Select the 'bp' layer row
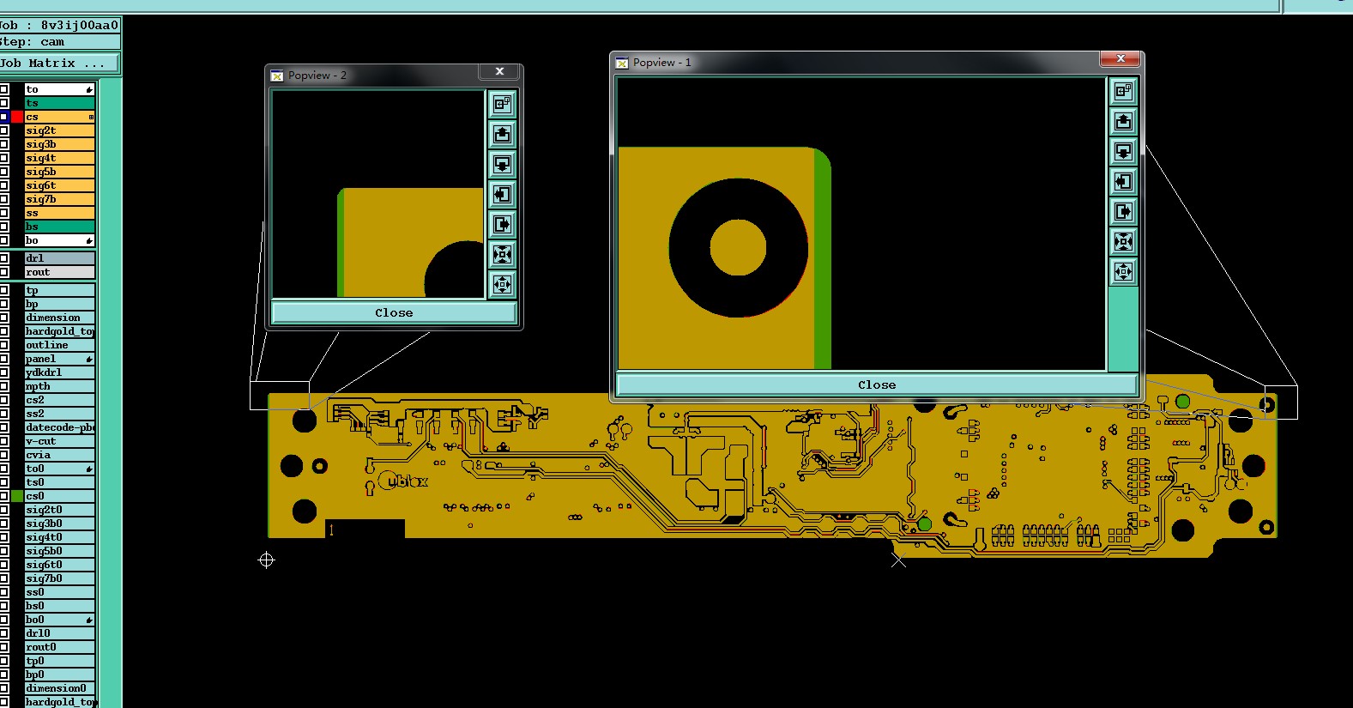The width and height of the screenshot is (1353, 708). (x=59, y=304)
